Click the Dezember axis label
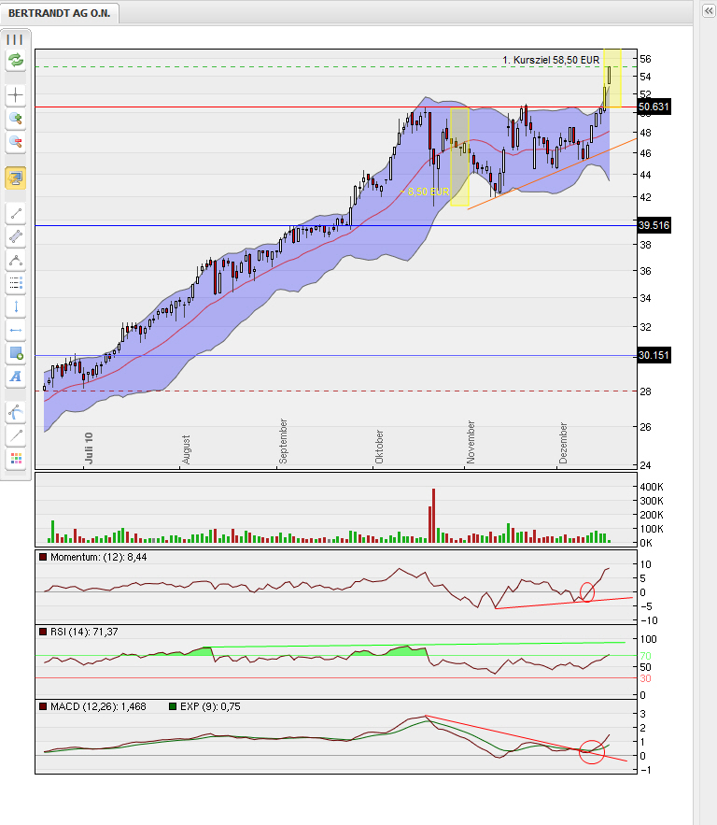This screenshot has height=825, width=717. click(x=563, y=443)
